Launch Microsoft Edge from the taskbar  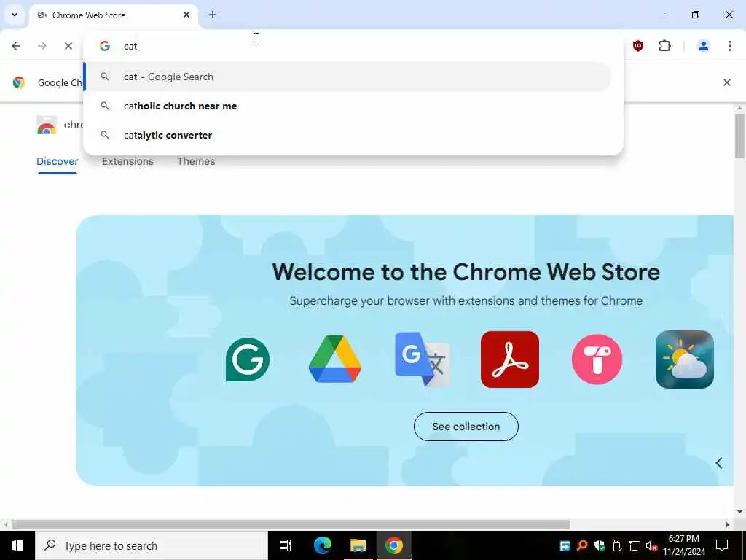coord(323,545)
